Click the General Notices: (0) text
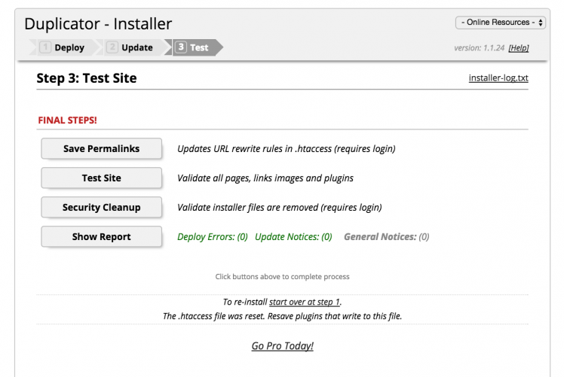The width and height of the screenshot is (564, 377). pos(387,236)
